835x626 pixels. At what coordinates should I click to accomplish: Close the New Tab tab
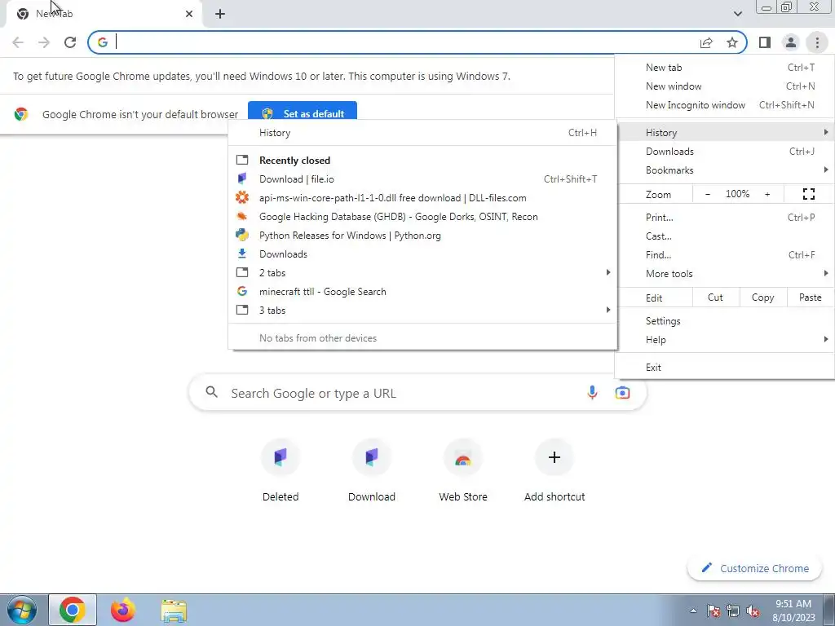(189, 14)
